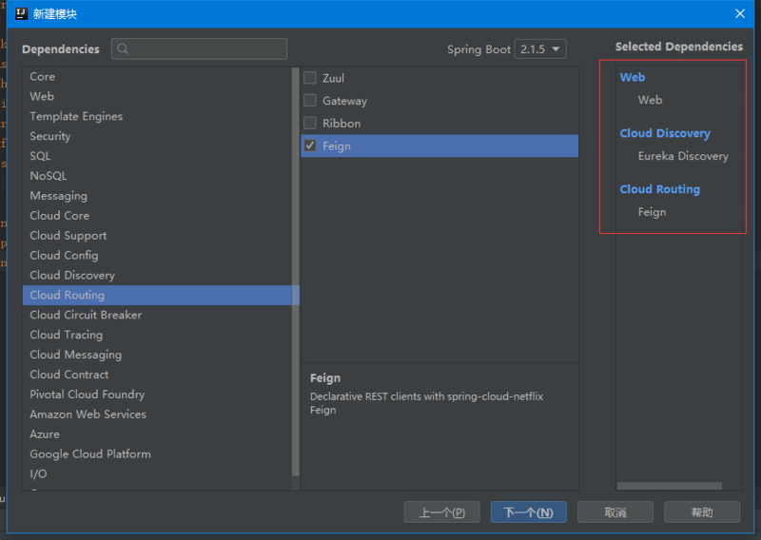Check the Gateway dependency box

[310, 101]
